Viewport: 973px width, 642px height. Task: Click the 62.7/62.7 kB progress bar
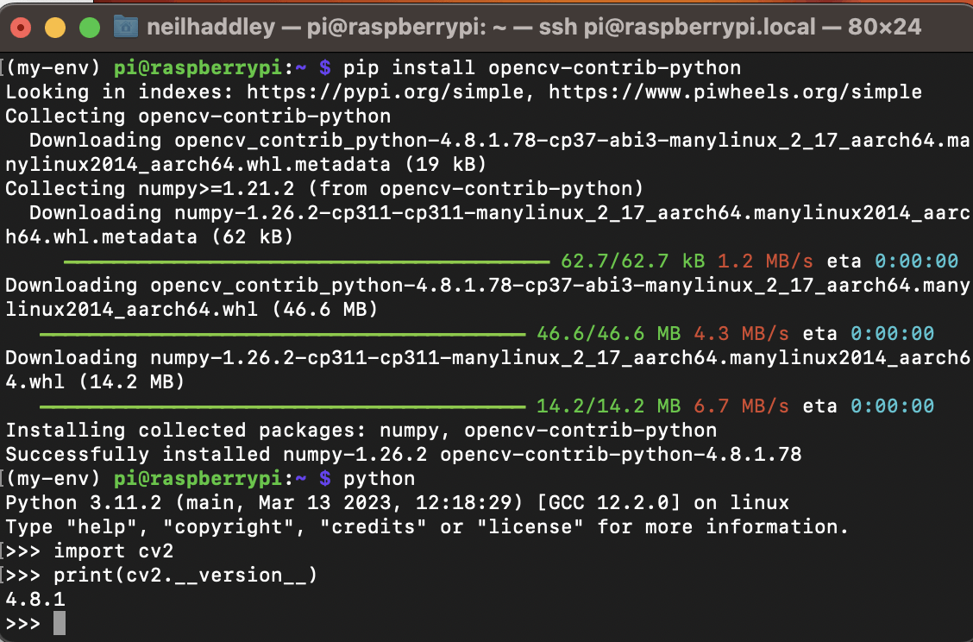(306, 262)
